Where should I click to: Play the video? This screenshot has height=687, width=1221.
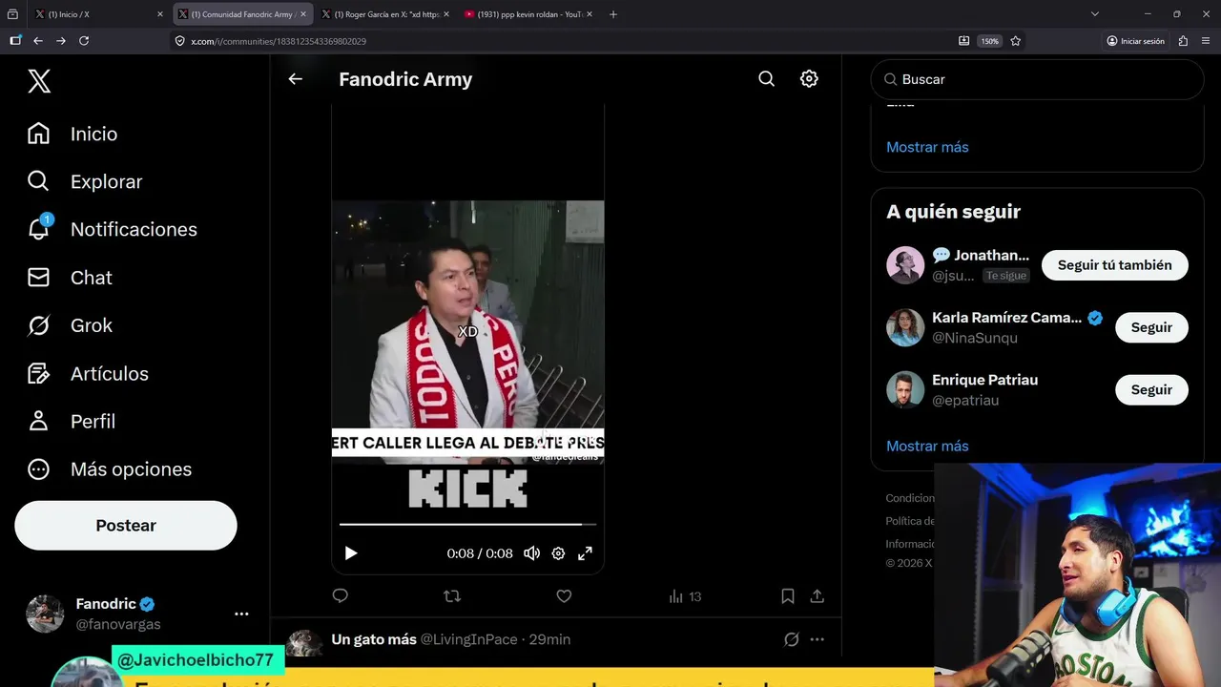click(350, 553)
